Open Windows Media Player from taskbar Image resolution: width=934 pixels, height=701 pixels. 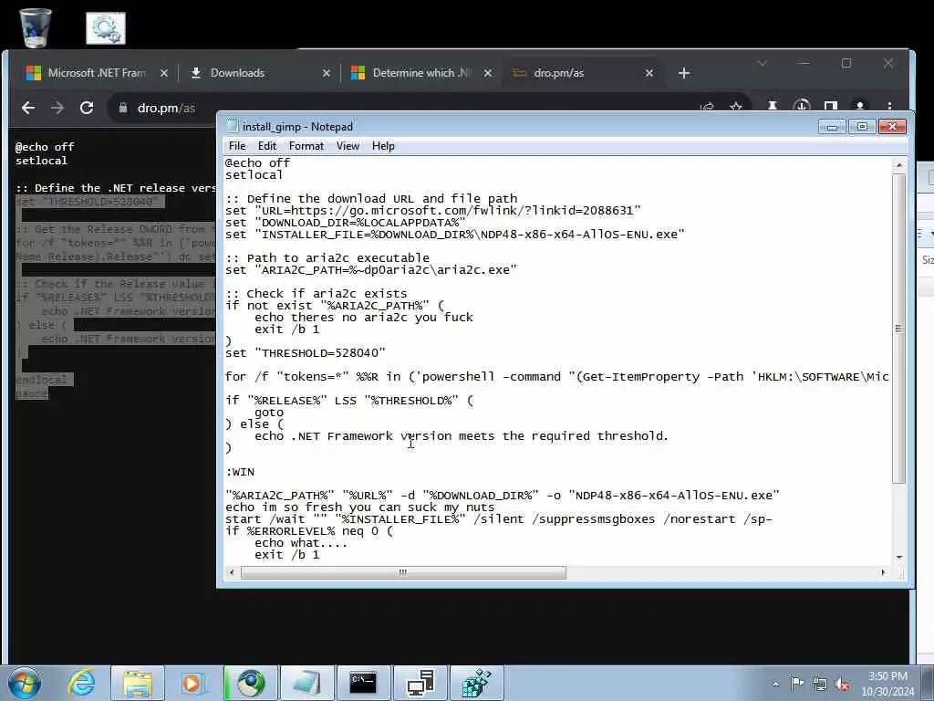pyautogui.click(x=192, y=683)
